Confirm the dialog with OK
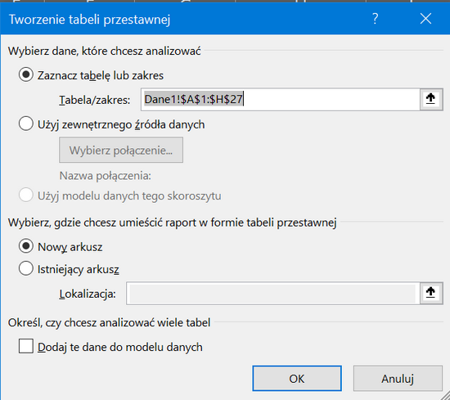Image resolution: width=450 pixels, height=400 pixels. pos(297,378)
